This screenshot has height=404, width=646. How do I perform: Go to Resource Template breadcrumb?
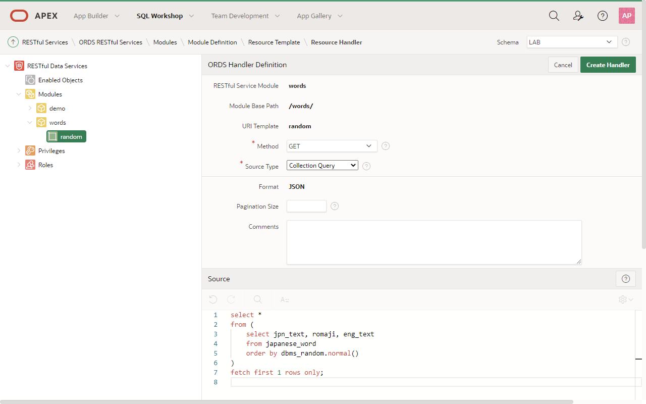[274, 42]
